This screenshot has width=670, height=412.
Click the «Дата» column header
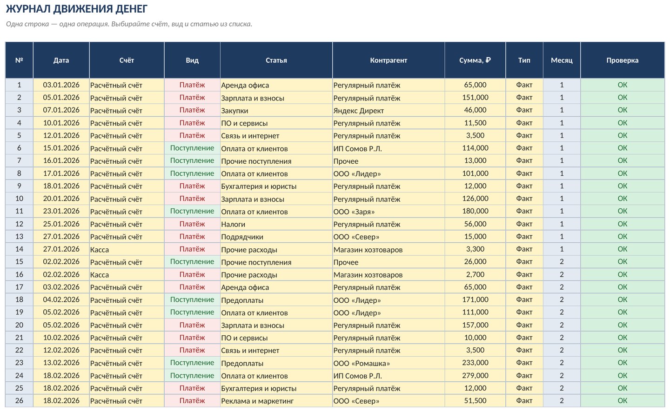click(61, 60)
